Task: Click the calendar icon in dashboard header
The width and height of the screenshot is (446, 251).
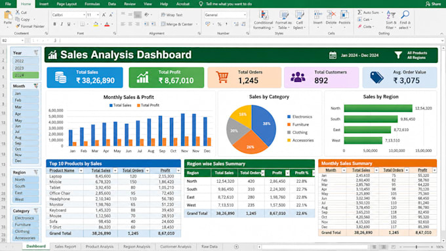Action: 333,55
